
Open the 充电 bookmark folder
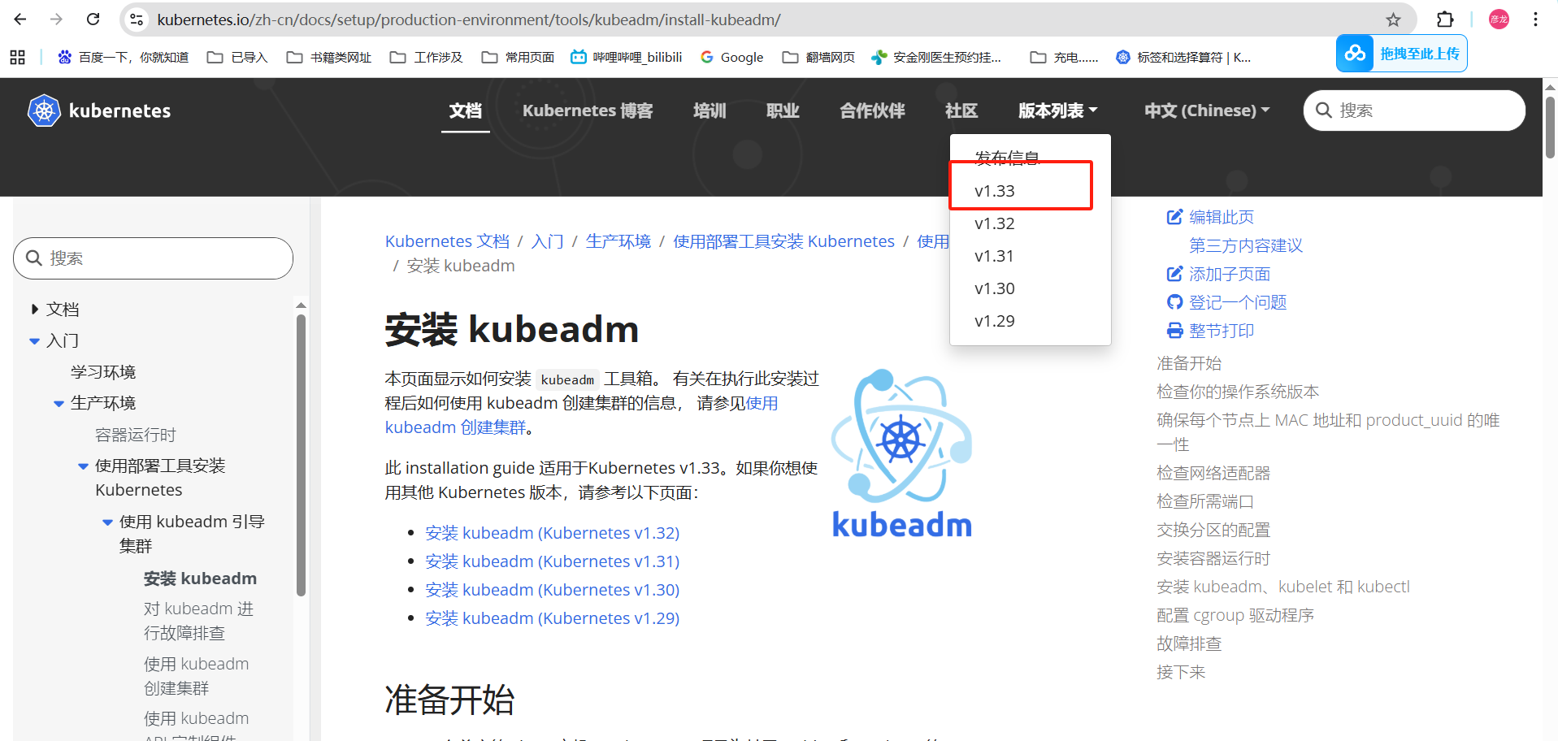click(1065, 57)
